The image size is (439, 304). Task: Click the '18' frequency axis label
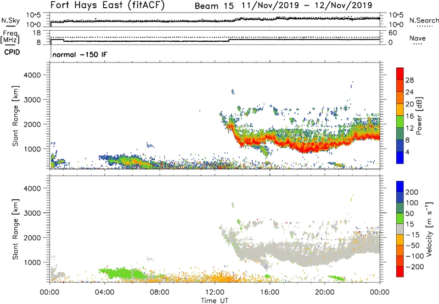point(37,33)
